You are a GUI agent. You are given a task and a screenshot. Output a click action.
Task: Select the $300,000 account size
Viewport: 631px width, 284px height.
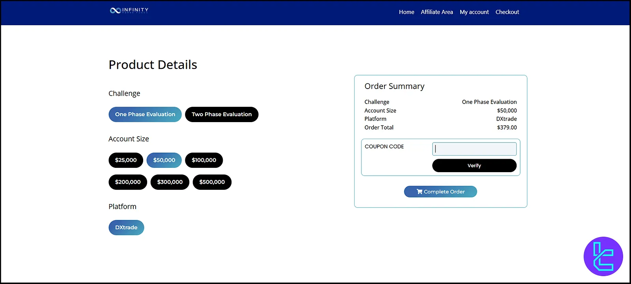coord(170,182)
